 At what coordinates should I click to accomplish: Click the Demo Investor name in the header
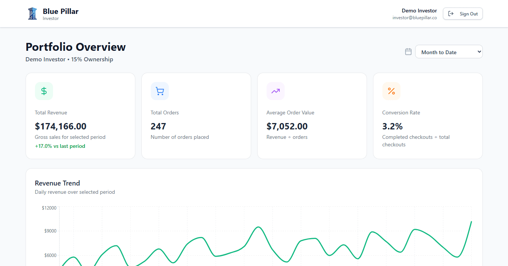click(x=419, y=10)
